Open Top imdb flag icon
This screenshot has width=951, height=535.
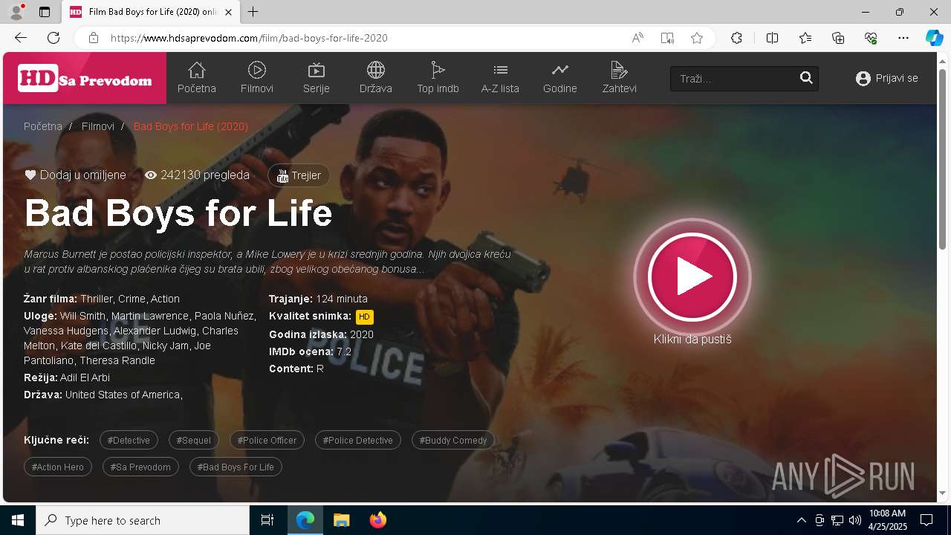(438, 70)
